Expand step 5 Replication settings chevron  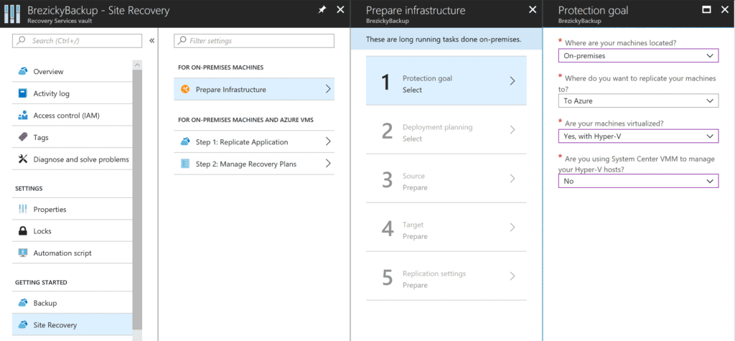pos(512,276)
